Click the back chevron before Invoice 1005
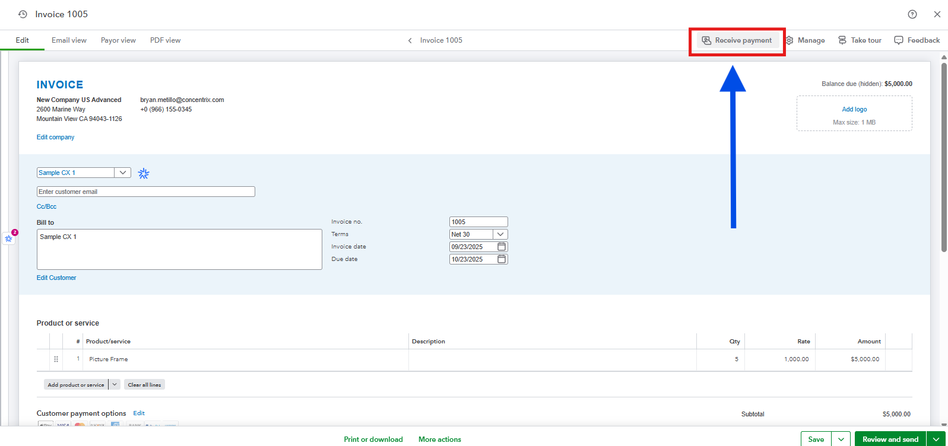 tap(410, 40)
